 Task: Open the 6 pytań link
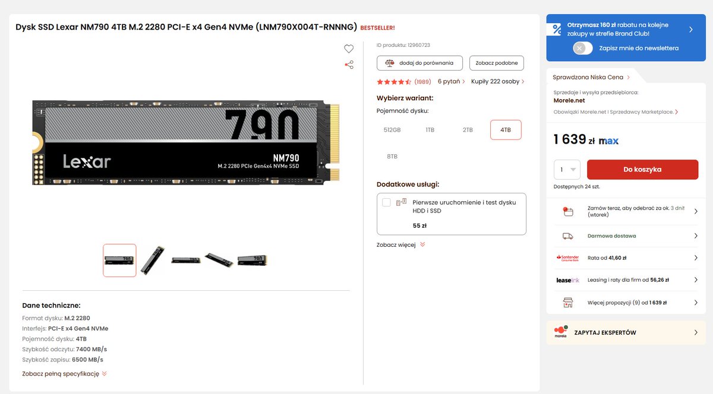click(x=452, y=82)
